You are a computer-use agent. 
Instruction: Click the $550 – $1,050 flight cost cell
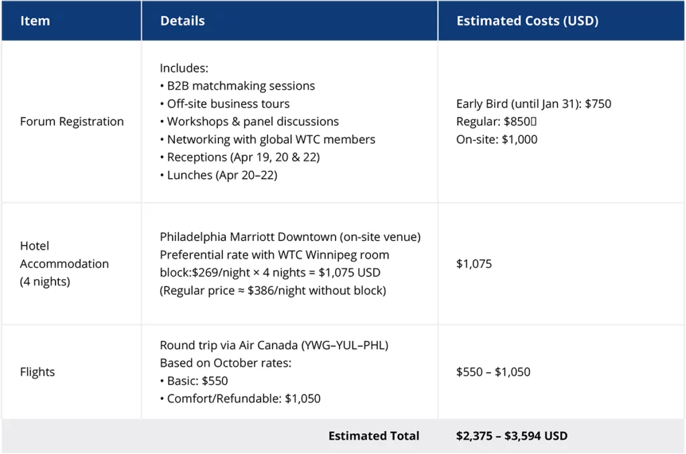pos(493,372)
